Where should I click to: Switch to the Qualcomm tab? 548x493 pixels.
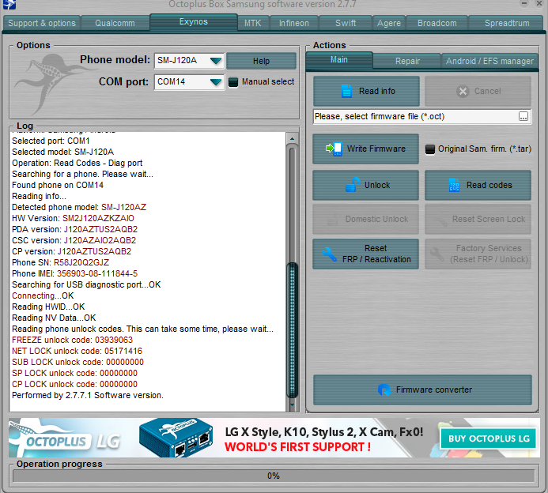coord(115,23)
